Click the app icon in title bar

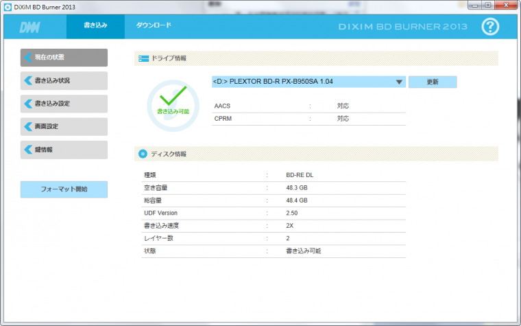7,5
